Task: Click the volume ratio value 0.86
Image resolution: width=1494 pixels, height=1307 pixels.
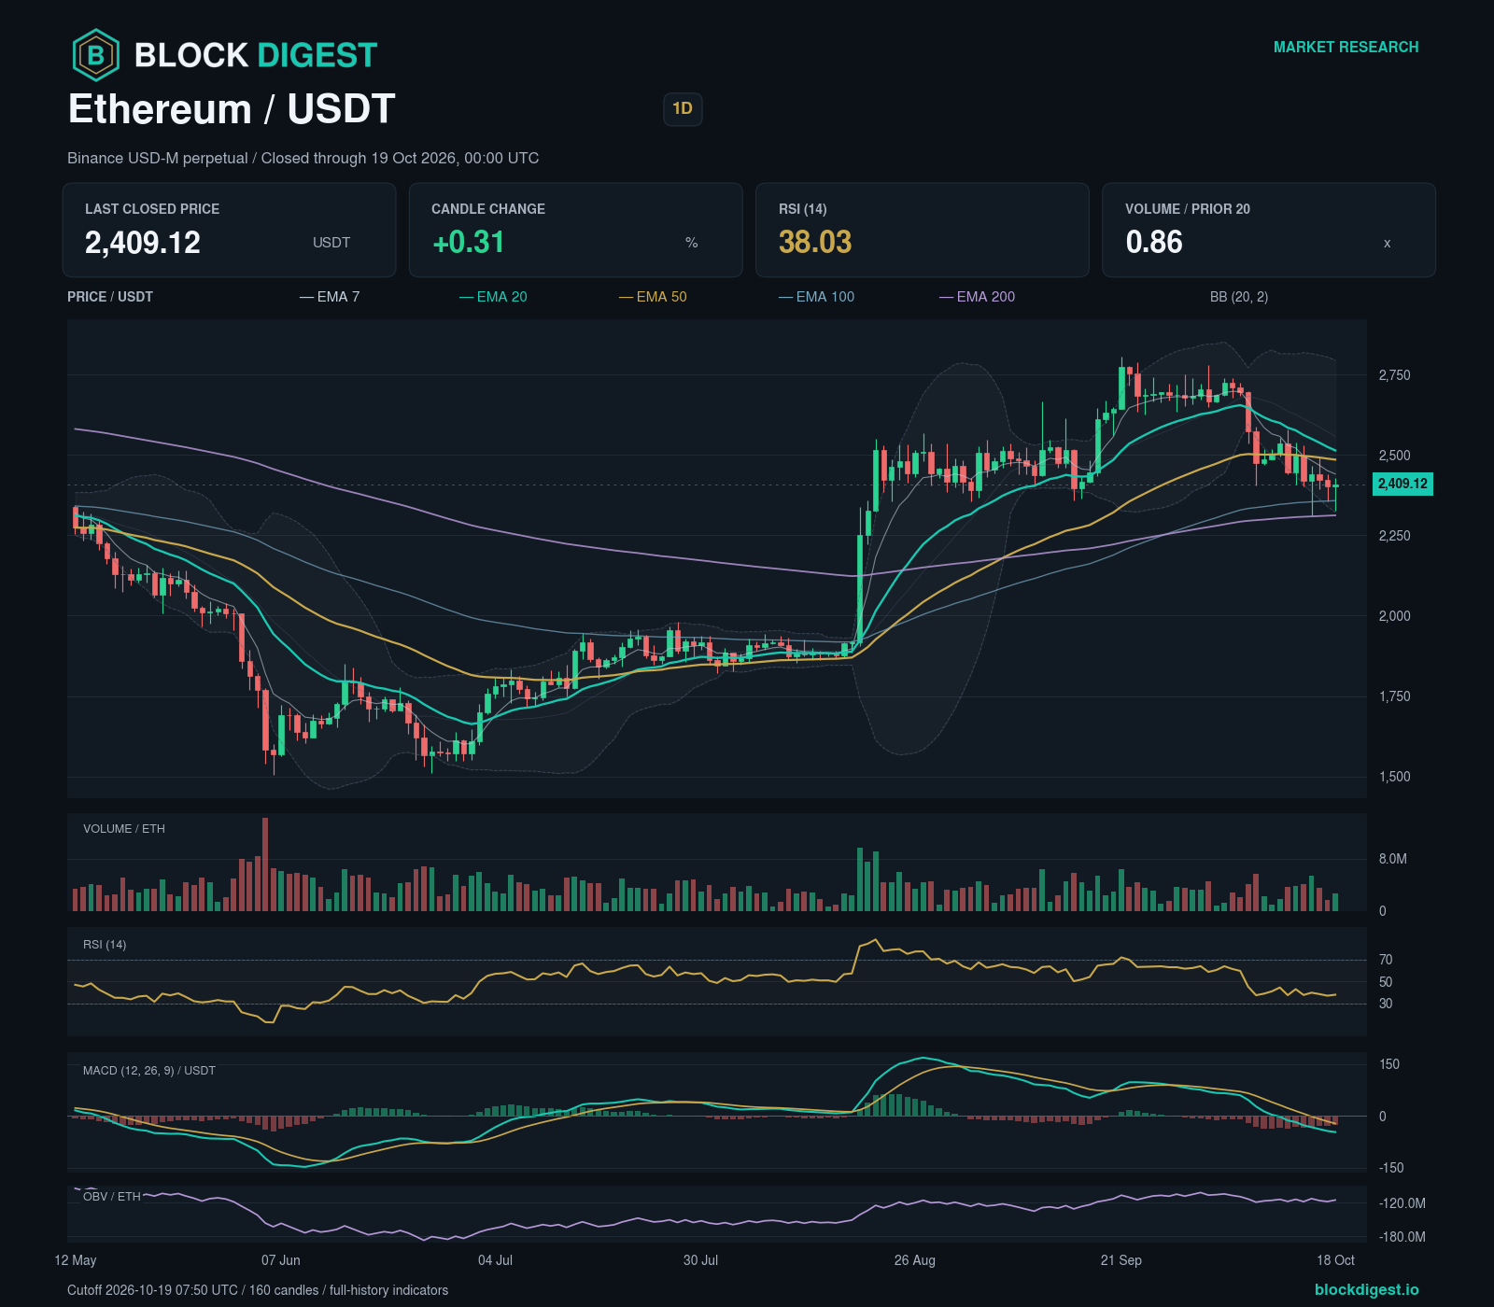Action: point(1154,243)
